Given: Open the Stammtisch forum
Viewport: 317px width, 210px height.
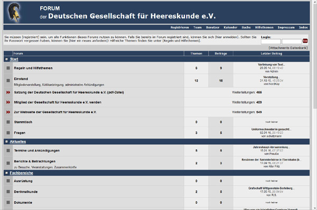Looking at the screenshot, I should click(x=23, y=122).
